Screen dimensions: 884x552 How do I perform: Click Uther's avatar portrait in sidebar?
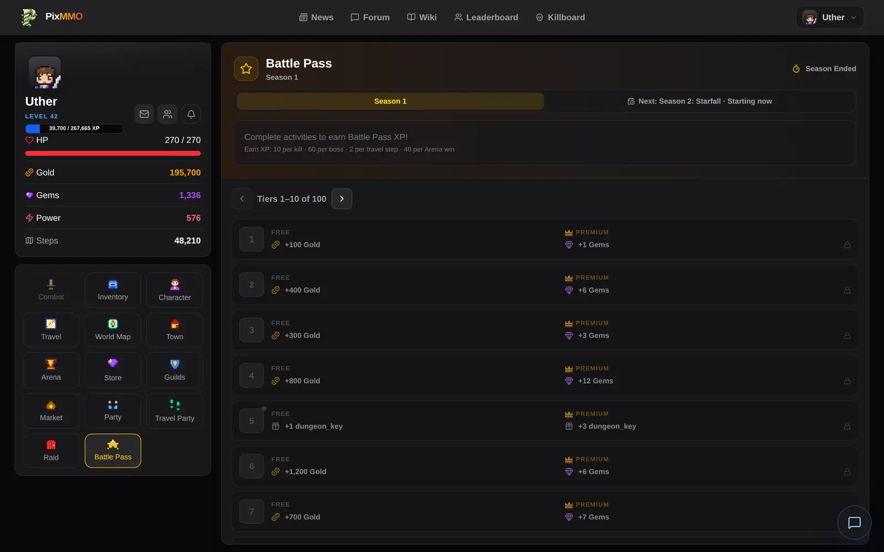[45, 73]
